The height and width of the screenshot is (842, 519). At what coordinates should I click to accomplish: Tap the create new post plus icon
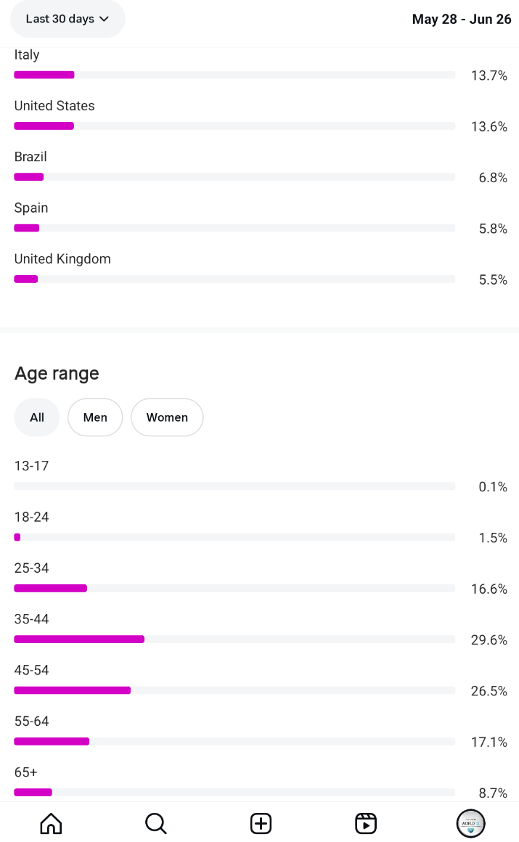tap(261, 823)
